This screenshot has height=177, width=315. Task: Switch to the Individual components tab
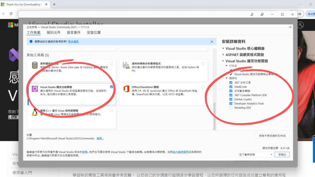(54, 33)
